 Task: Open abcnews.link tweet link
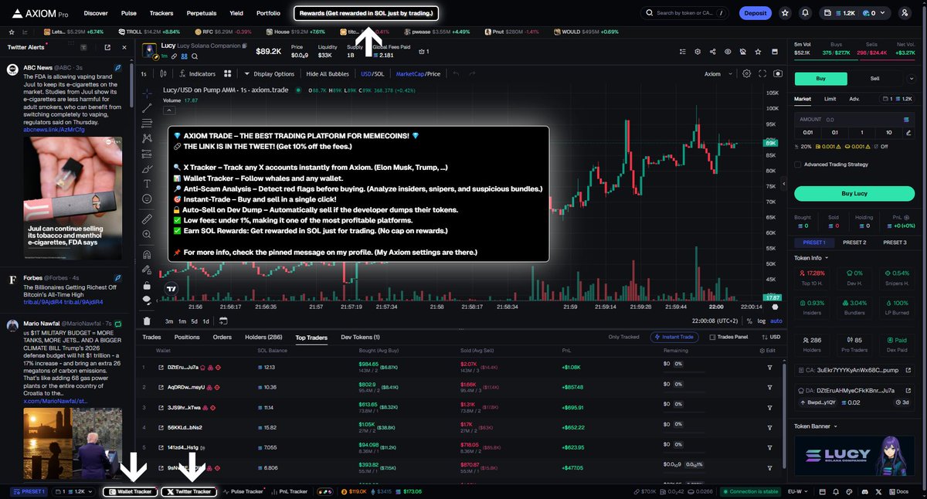pos(54,130)
